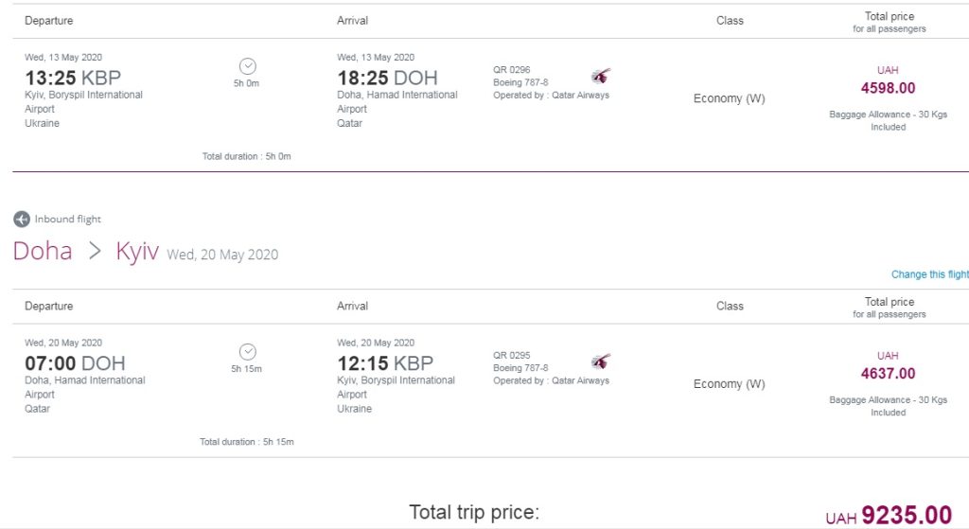Click the 07:00 DOH departure time
969x529 pixels.
coord(75,363)
